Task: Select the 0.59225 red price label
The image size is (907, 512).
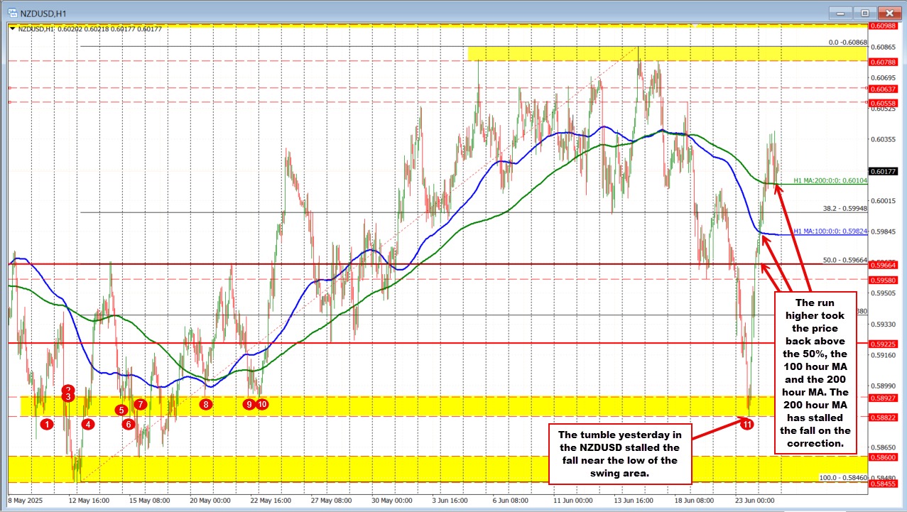Action: (884, 344)
